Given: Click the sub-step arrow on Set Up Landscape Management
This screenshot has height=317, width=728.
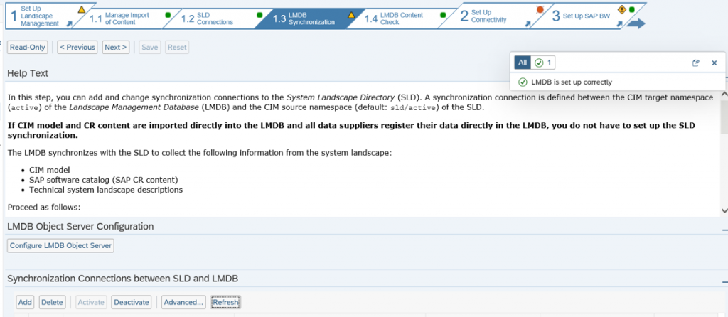Looking at the screenshot, I should 69,24.
